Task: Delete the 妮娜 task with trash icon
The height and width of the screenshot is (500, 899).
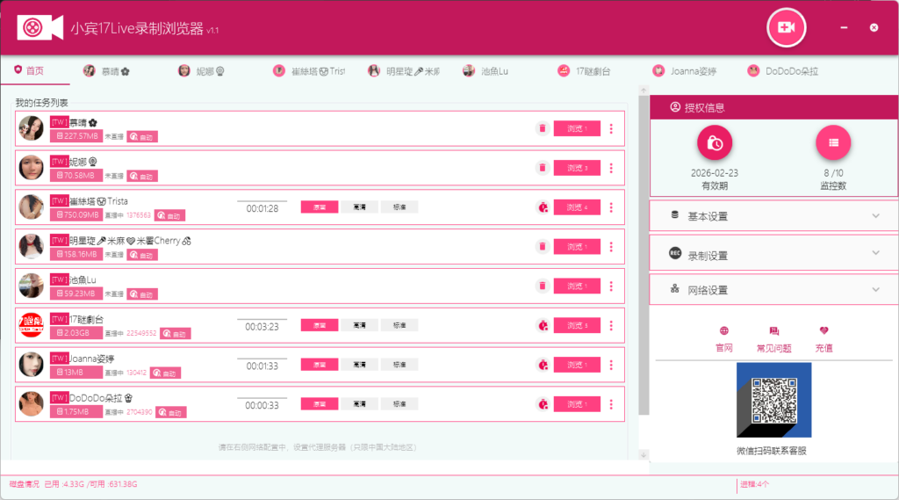Action: pos(543,168)
